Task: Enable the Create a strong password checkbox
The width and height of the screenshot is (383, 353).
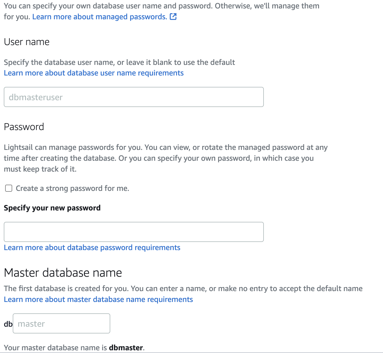Action: [x=9, y=188]
